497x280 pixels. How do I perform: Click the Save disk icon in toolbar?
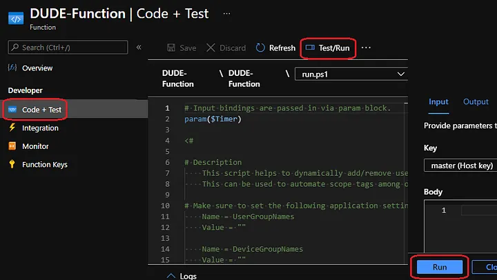(171, 48)
